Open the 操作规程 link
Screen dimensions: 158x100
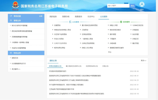click(x=113, y=34)
